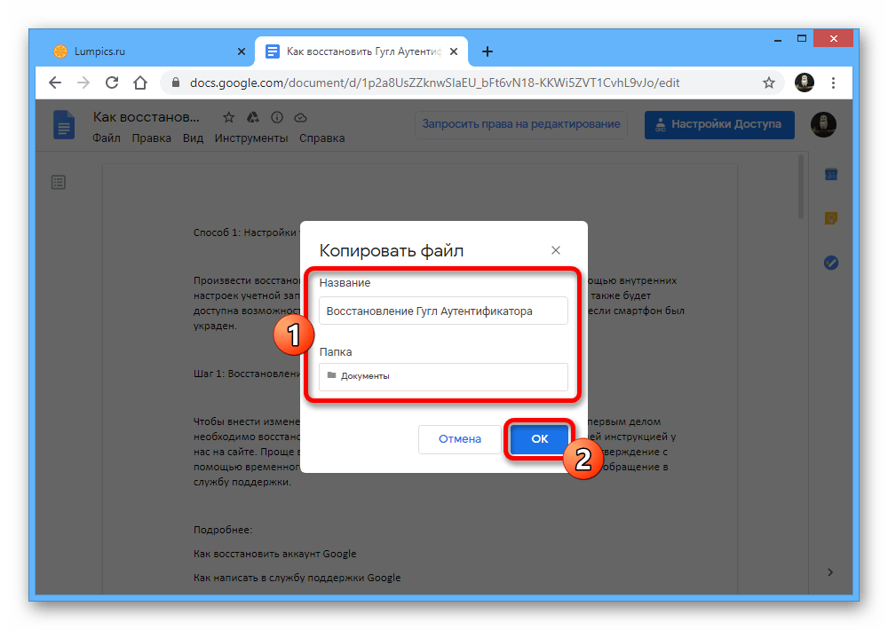
Task: Bookmark this page with the address bar star
Action: (769, 83)
